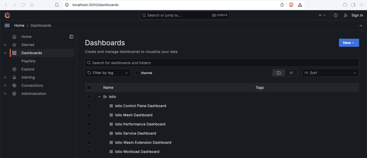Viewport: 367px width, 158px height.
Task: Check Istio Wasm Extension Dashboard checkbox
Action: (89, 142)
